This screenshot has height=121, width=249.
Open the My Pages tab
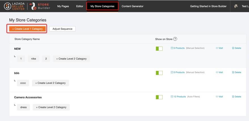pyautogui.click(x=63, y=6)
